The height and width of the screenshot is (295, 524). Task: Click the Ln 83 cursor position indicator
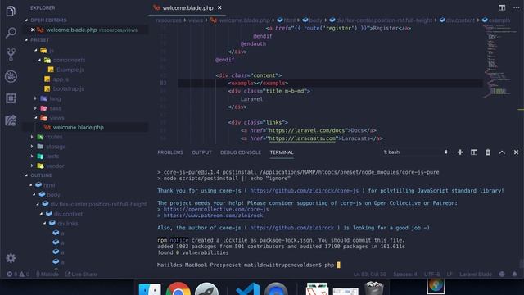tap(370, 275)
